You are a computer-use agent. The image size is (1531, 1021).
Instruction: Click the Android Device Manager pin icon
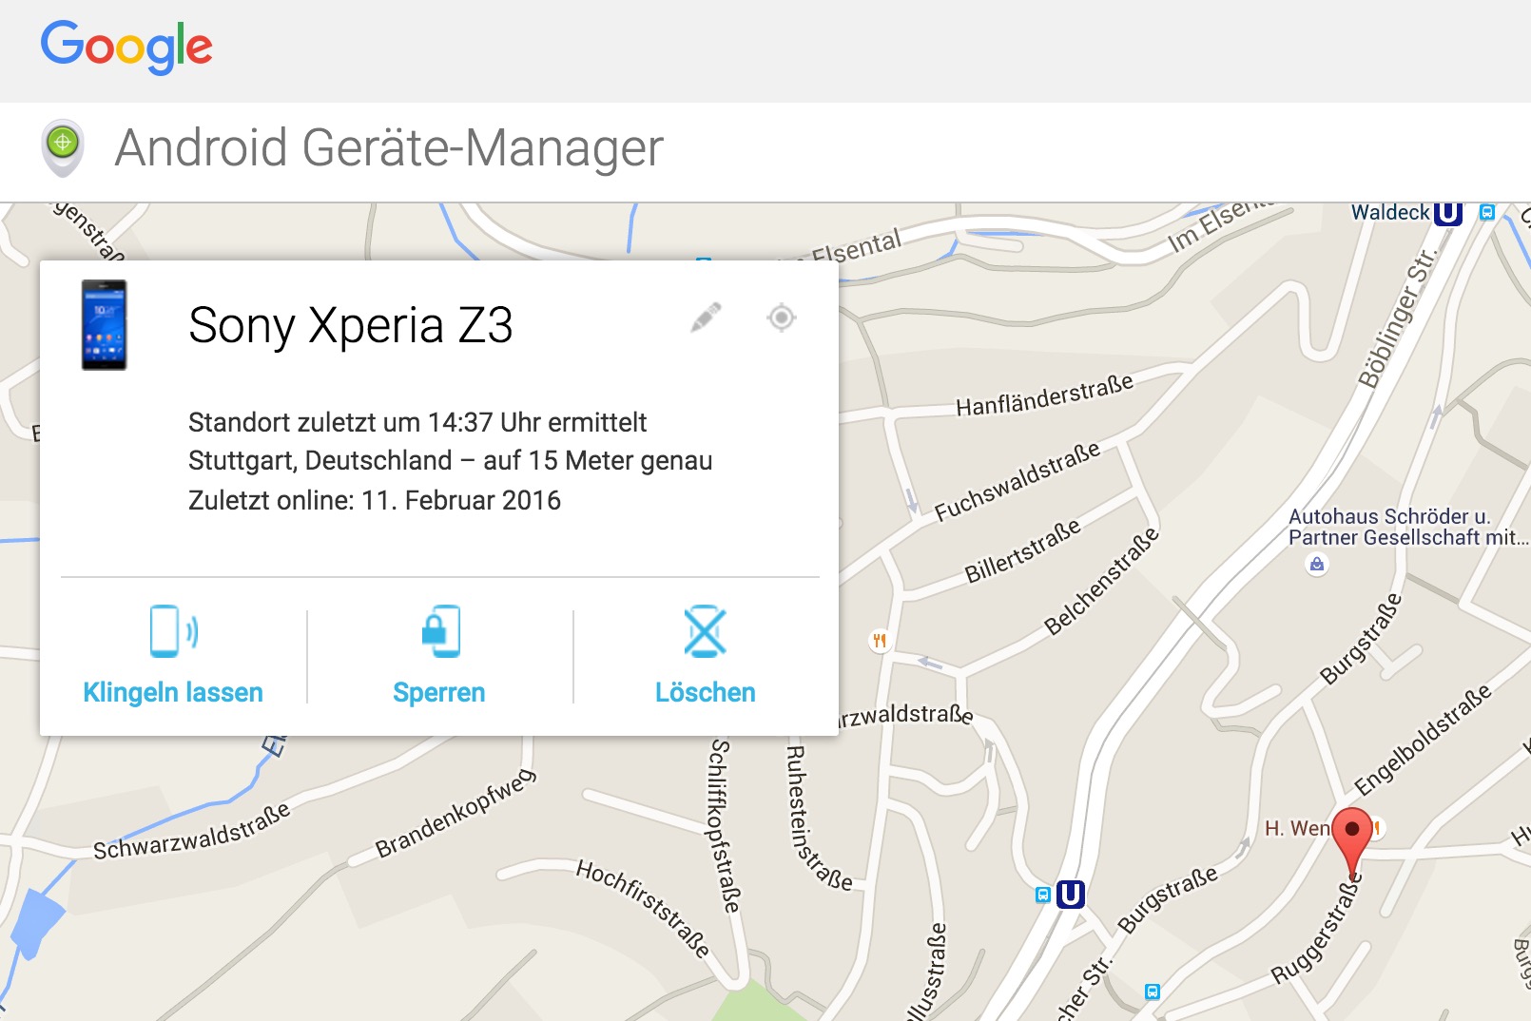click(x=64, y=148)
